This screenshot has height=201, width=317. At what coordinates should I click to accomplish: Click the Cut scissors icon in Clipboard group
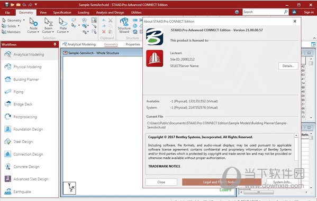click(111, 21)
